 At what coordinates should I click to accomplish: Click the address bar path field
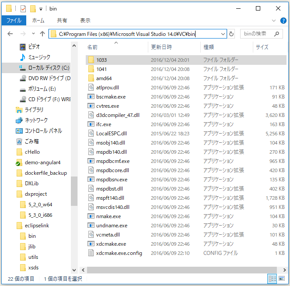[x=138, y=34]
